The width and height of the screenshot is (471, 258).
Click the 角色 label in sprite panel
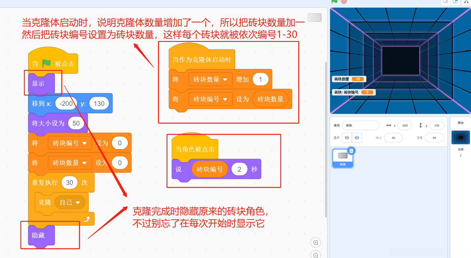tap(337, 125)
